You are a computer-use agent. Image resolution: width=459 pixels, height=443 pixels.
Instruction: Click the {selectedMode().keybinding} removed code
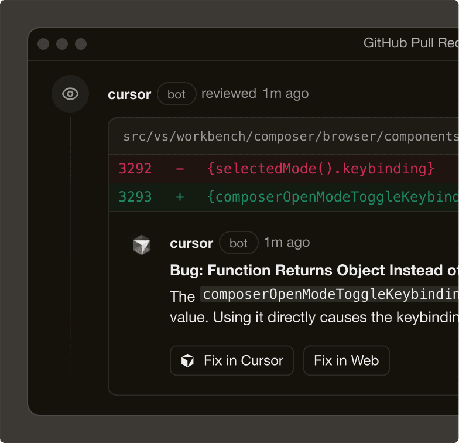click(321, 169)
